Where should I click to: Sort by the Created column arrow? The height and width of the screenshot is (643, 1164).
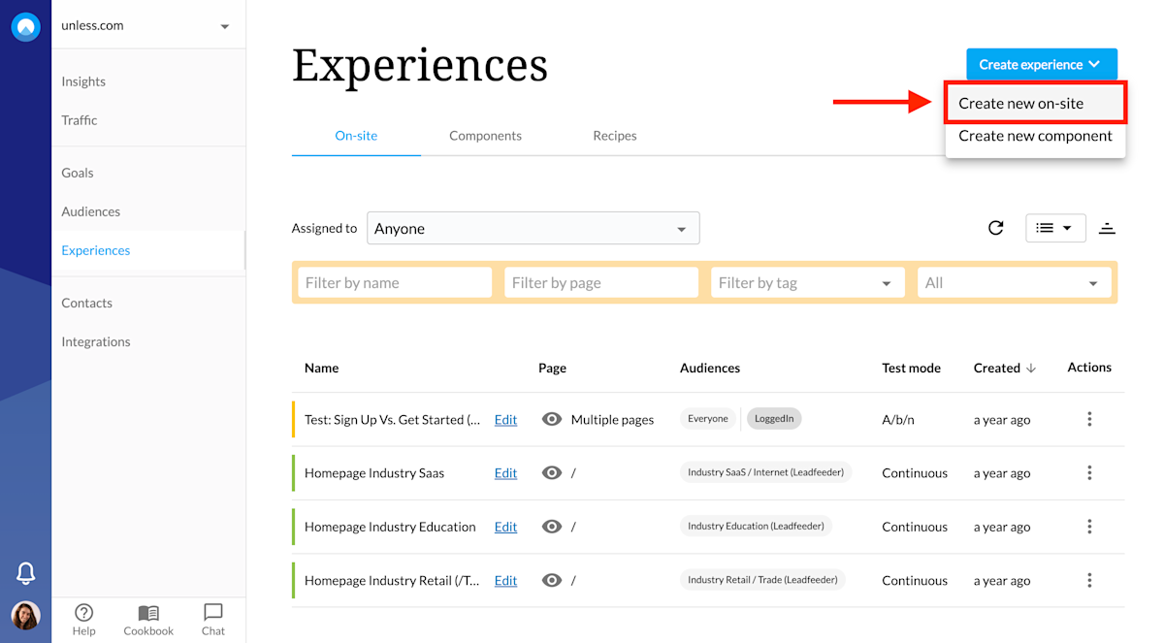(x=1031, y=368)
